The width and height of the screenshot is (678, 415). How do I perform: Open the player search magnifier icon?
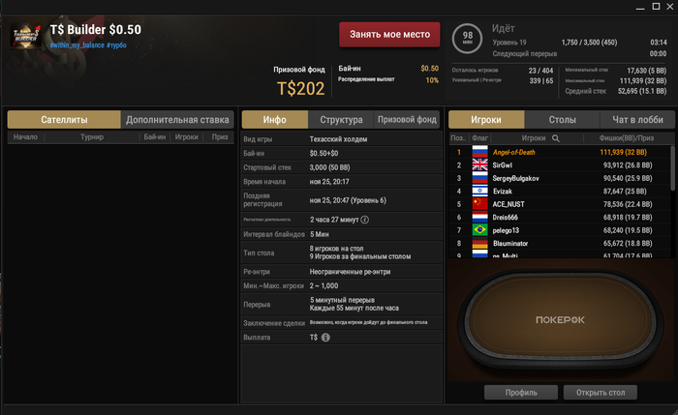[x=556, y=138]
